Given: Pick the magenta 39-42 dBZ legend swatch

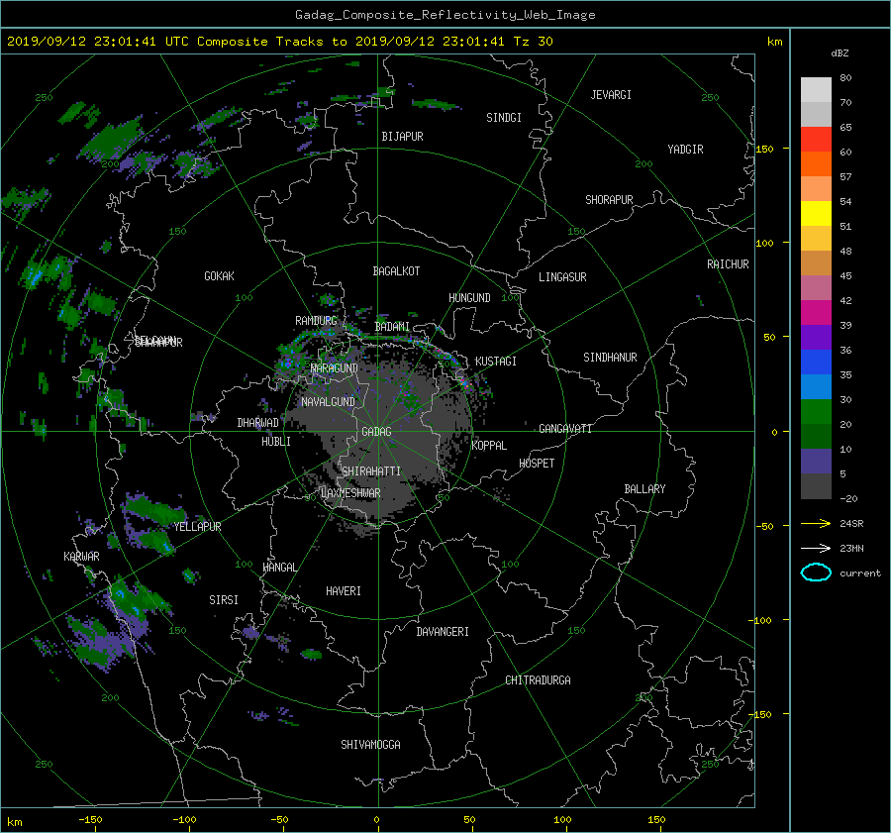Looking at the screenshot, I should click(x=816, y=312).
